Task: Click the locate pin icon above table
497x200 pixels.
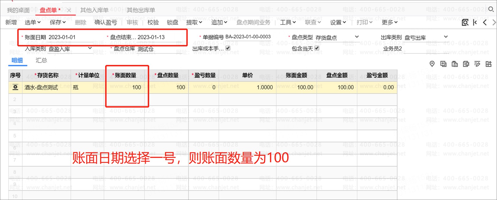Action: click(x=432, y=64)
